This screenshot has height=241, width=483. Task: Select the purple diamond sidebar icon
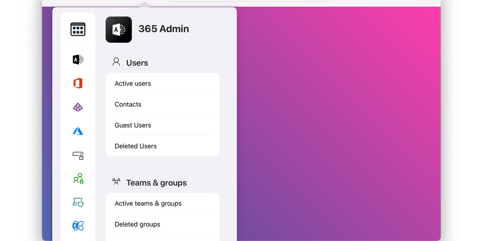click(78, 107)
